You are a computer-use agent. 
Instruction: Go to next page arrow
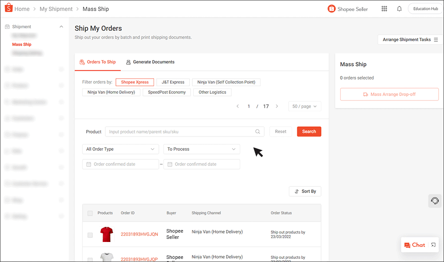277,106
